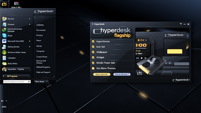This screenshot has height=113, width=201.
Task: Open Calculator icon in start menu
Action: [4, 58]
